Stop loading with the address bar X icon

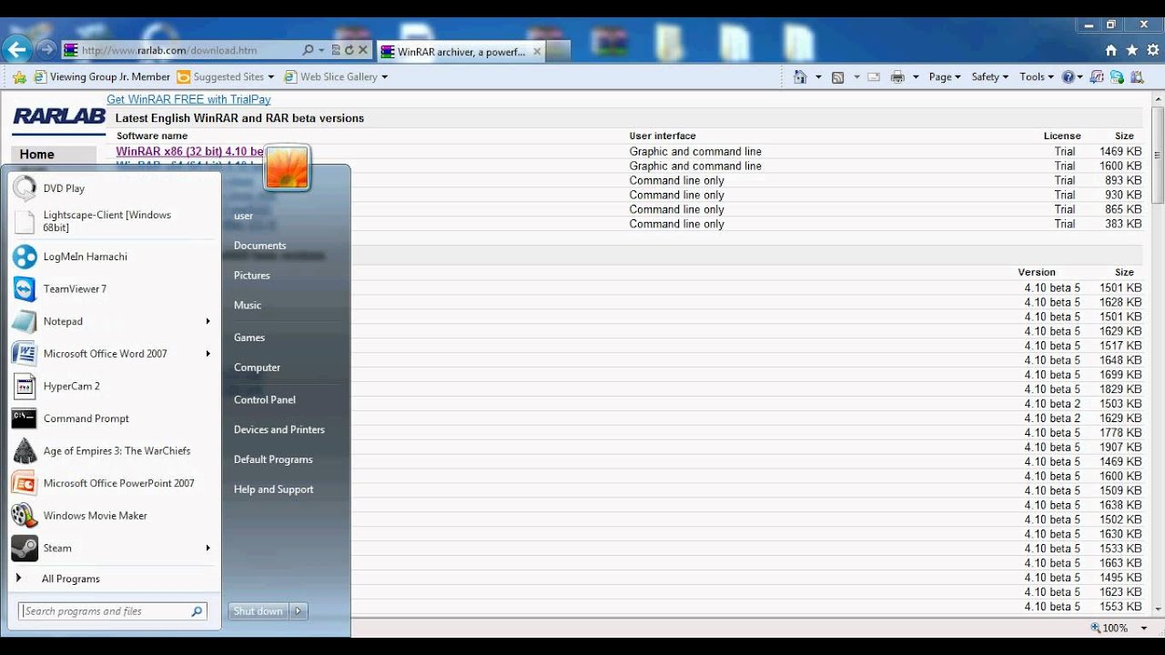363,50
